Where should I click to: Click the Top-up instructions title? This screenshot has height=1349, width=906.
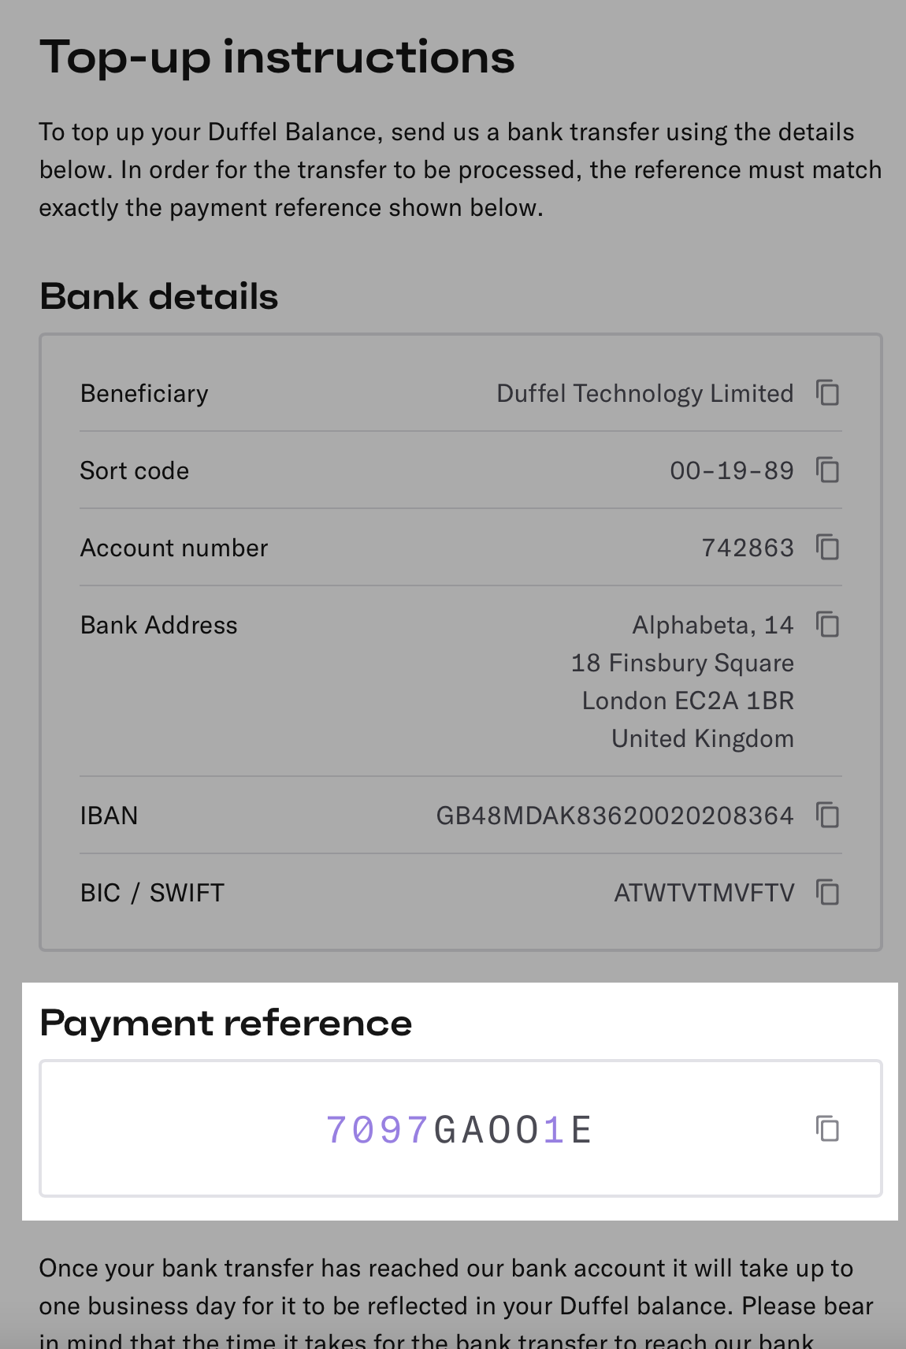click(277, 58)
